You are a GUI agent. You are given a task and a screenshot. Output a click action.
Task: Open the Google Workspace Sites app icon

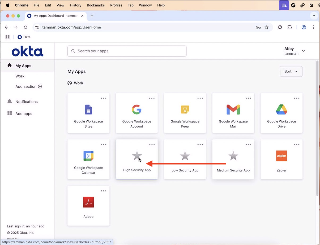[x=88, y=110]
